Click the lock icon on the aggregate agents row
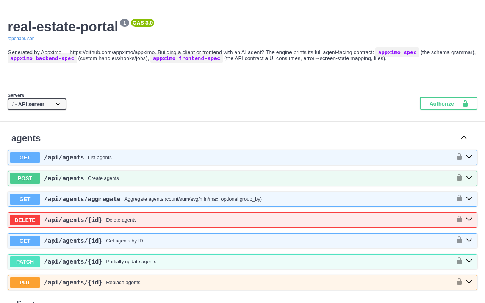Screen dimensions: 485x303 tap(459, 198)
